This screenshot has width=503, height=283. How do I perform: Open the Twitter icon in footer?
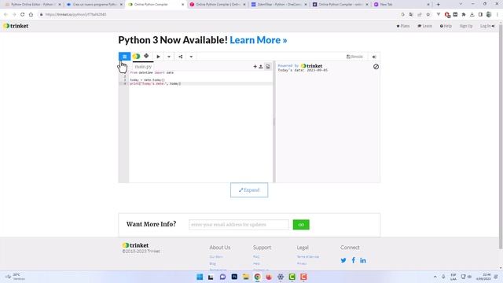click(x=343, y=260)
